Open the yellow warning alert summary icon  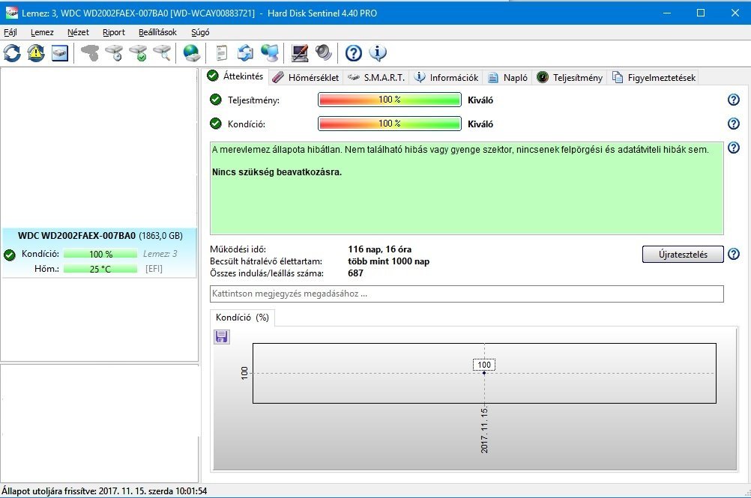36,52
